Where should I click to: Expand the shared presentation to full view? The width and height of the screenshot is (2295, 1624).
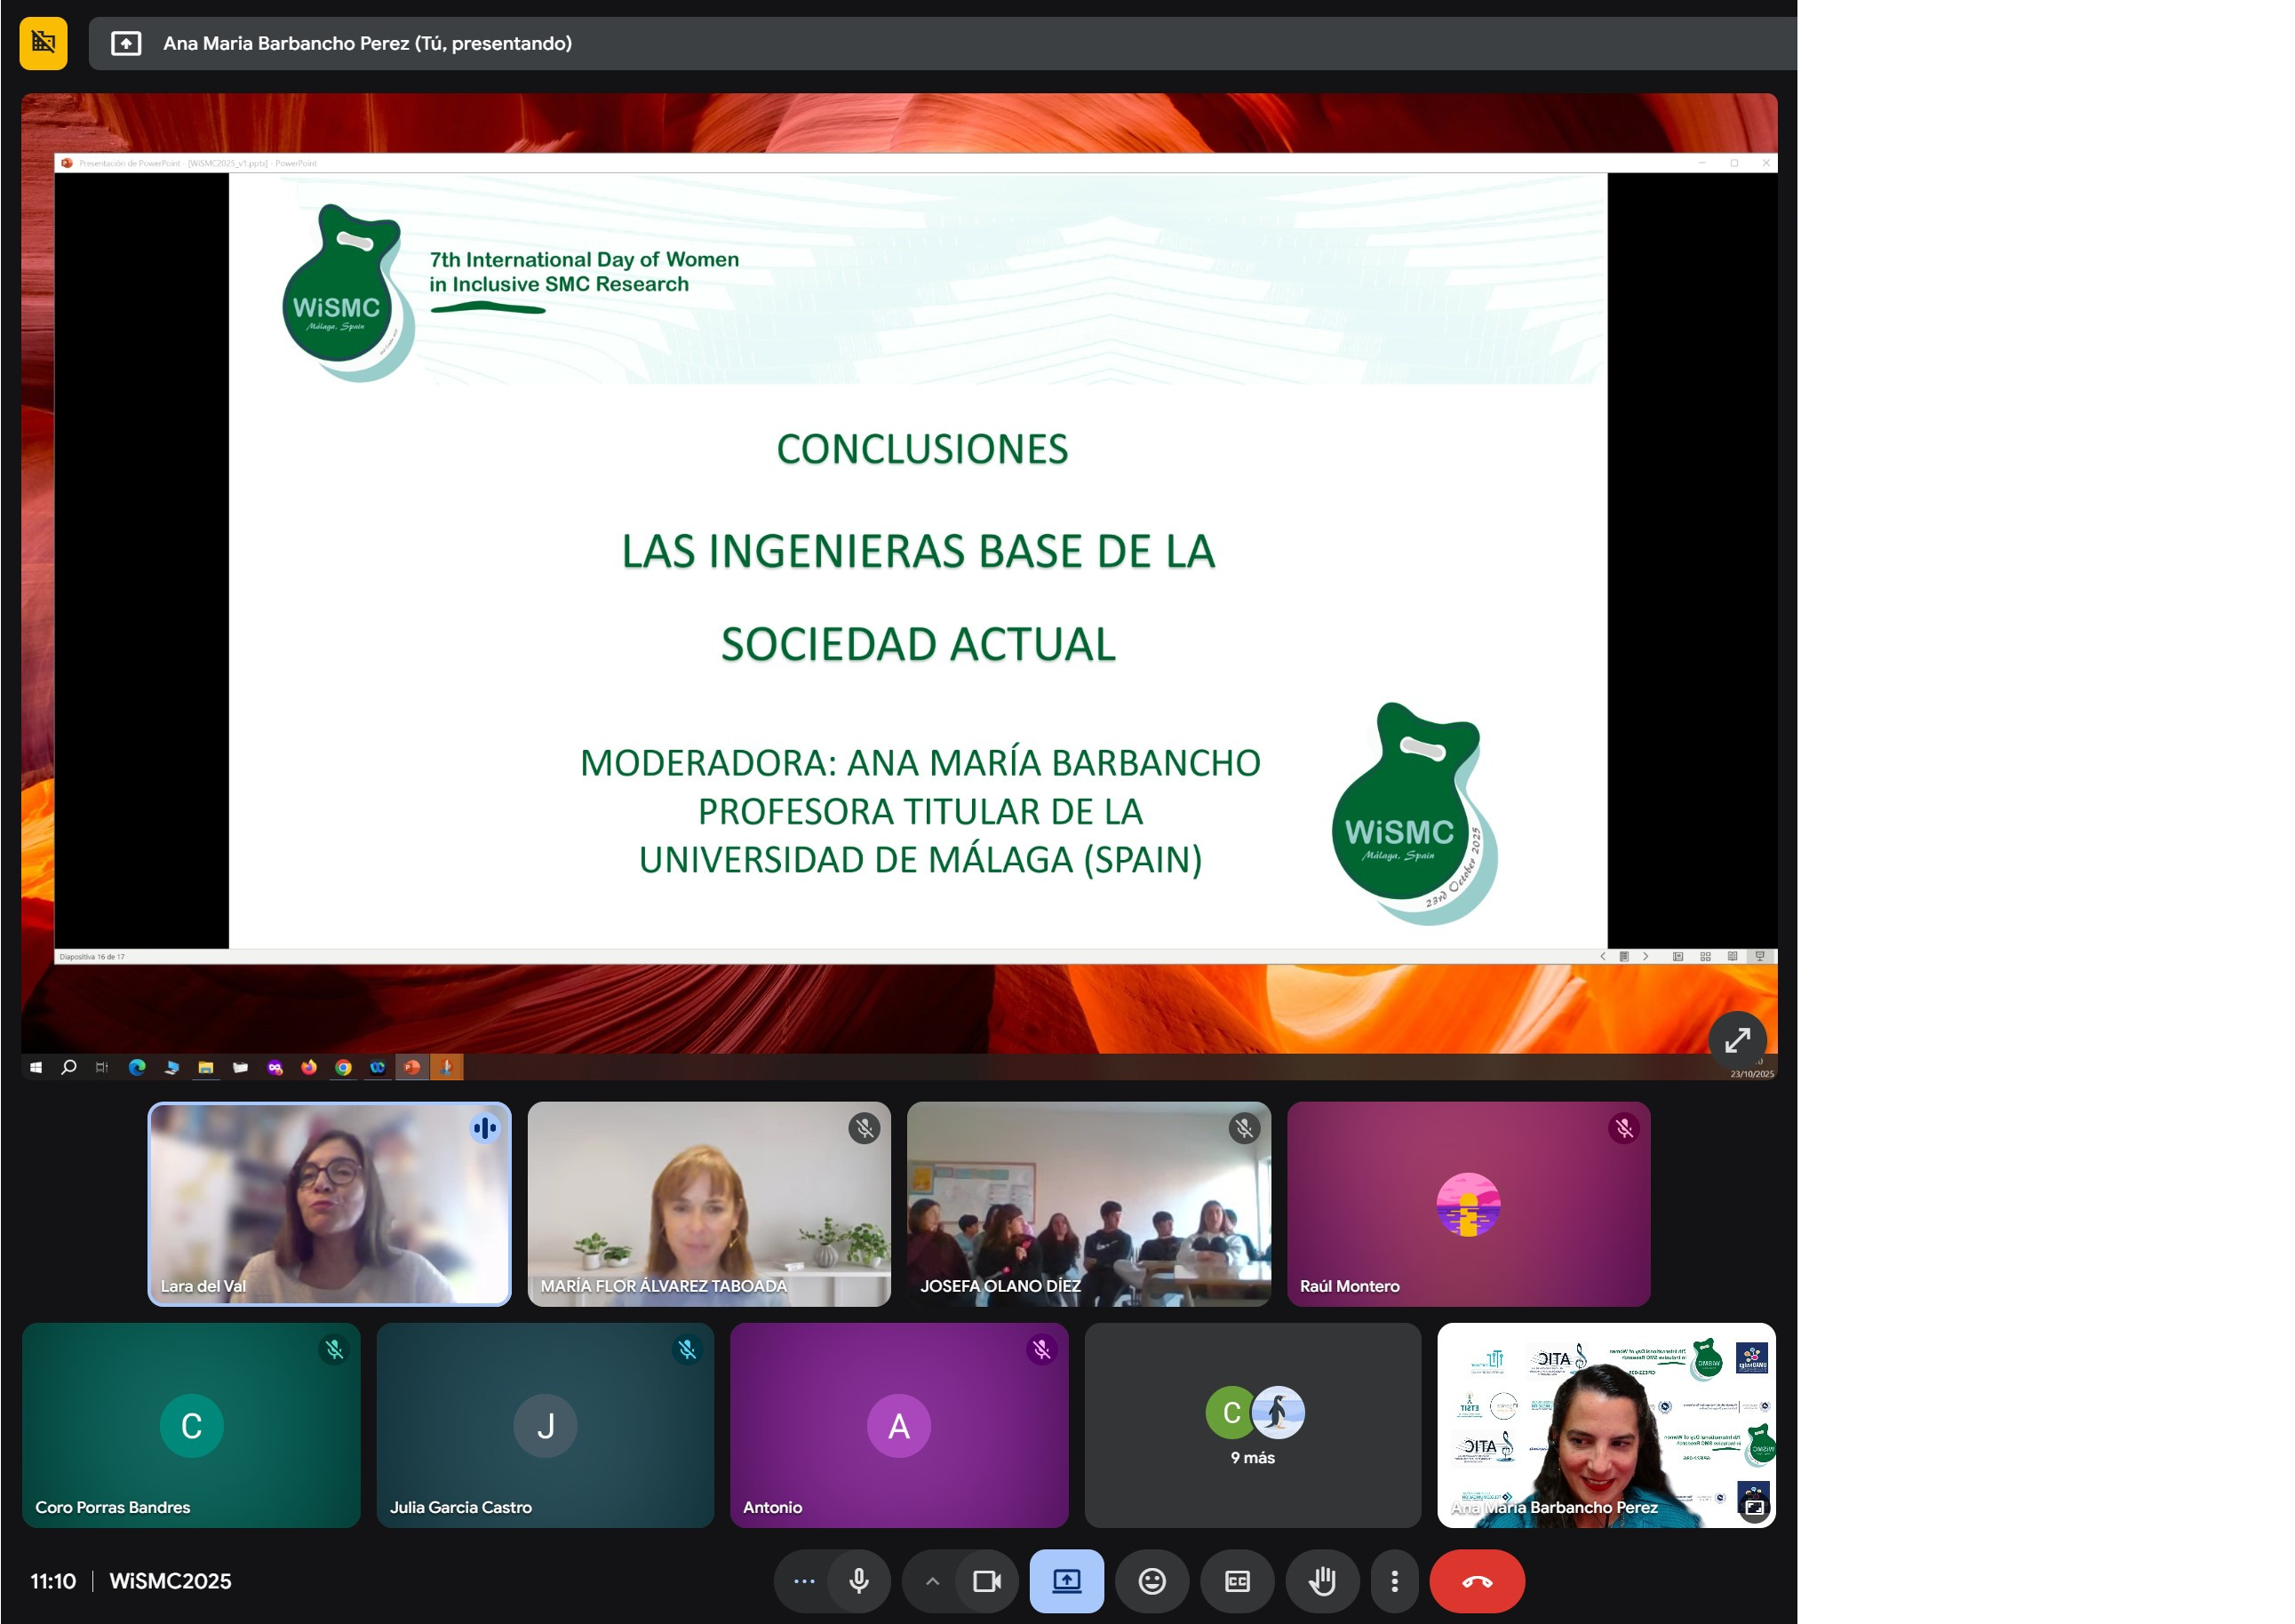[1737, 1040]
